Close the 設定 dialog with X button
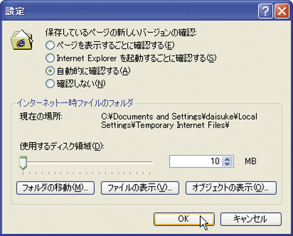The height and width of the screenshot is (236, 293). (x=282, y=11)
